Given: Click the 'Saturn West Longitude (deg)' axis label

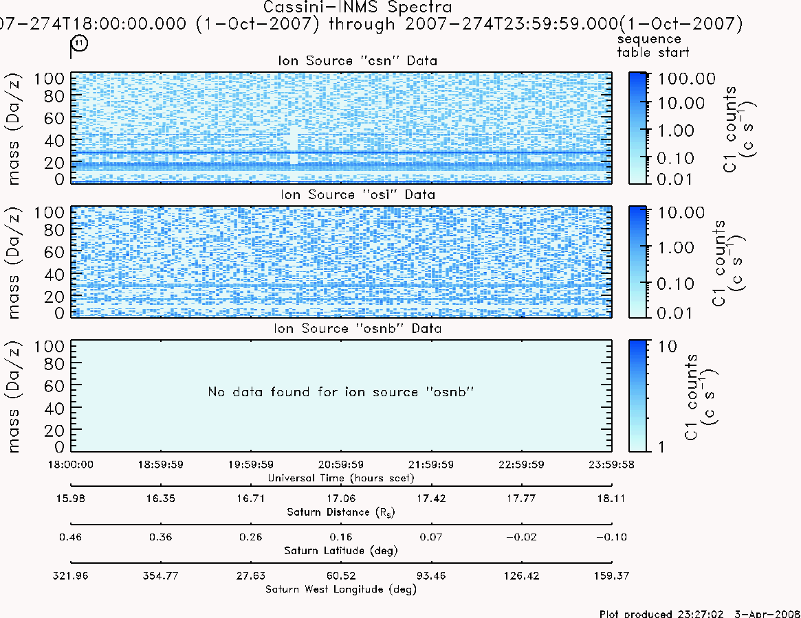Looking at the screenshot, I should pyautogui.click(x=341, y=589).
